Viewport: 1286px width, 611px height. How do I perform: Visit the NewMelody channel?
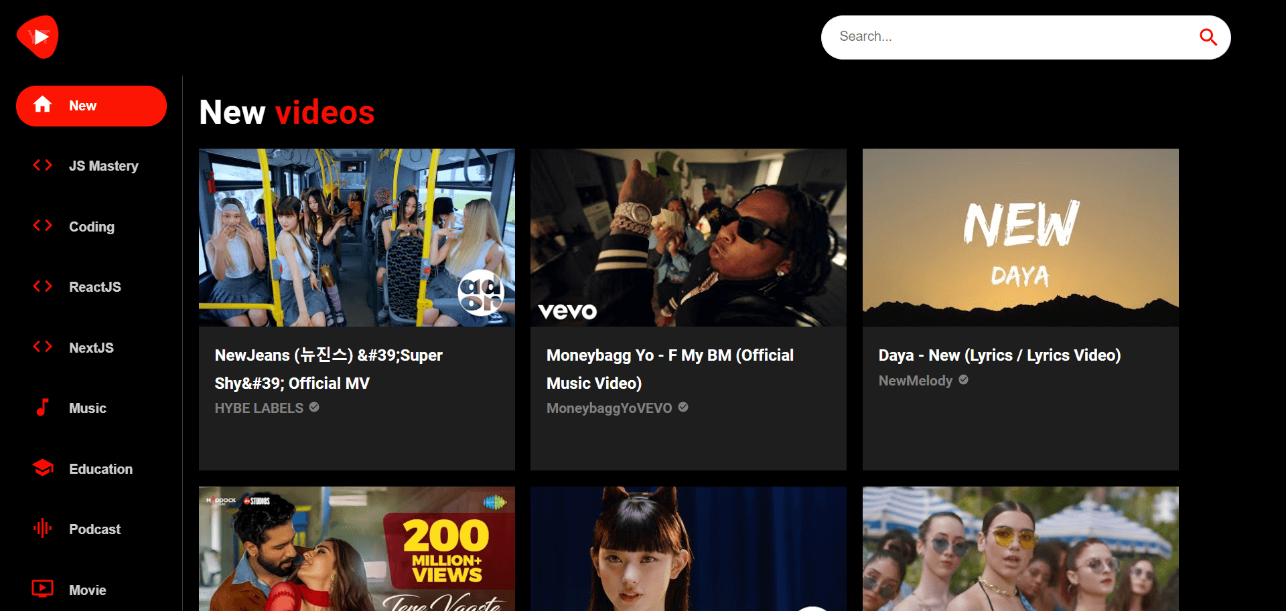pos(916,380)
